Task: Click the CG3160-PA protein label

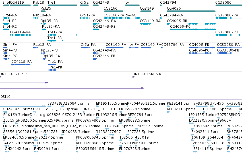Action: point(116,45)
